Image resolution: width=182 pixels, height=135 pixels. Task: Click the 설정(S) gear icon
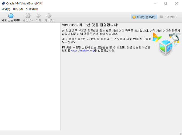pos(28,16)
